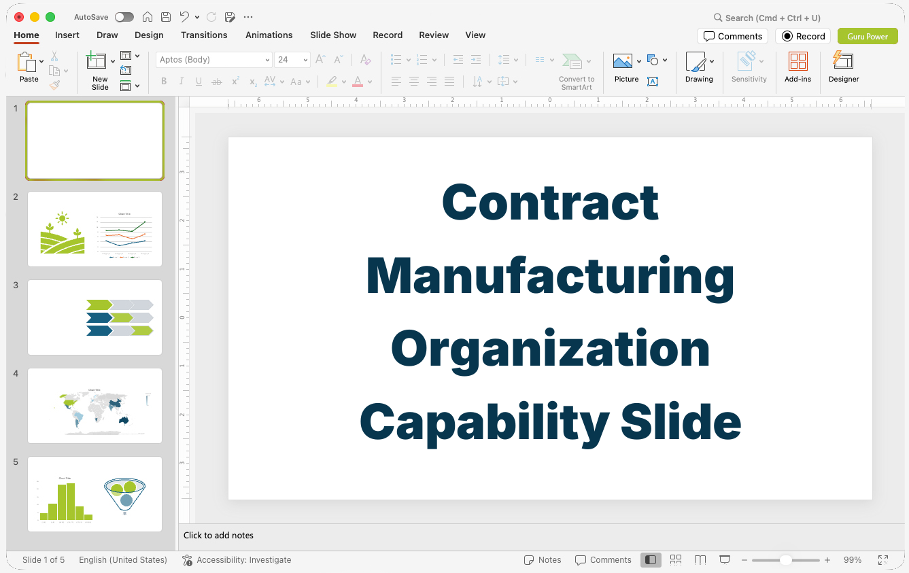Toggle superscript formatting
This screenshot has height=573, width=909.
pos(235,82)
